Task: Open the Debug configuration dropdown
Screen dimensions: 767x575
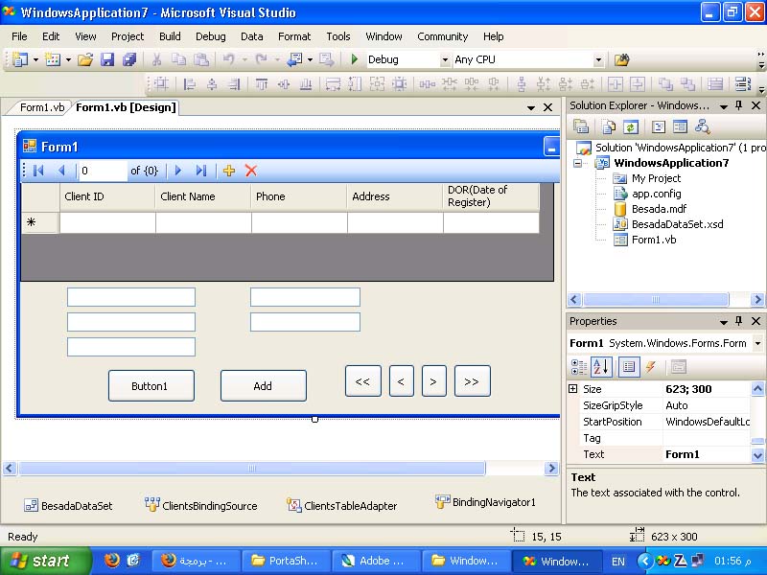Action: click(445, 59)
